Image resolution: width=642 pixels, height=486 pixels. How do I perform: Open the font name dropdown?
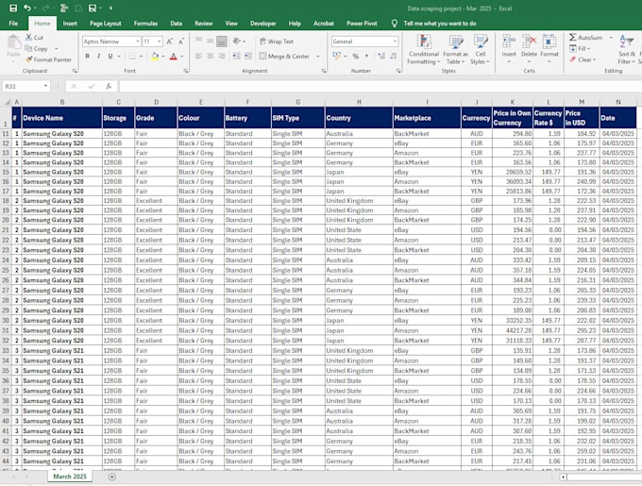(138, 42)
